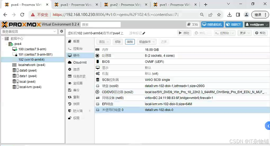Edit VM tags with pencil icon
270x146 pixels.
coord(144,33)
